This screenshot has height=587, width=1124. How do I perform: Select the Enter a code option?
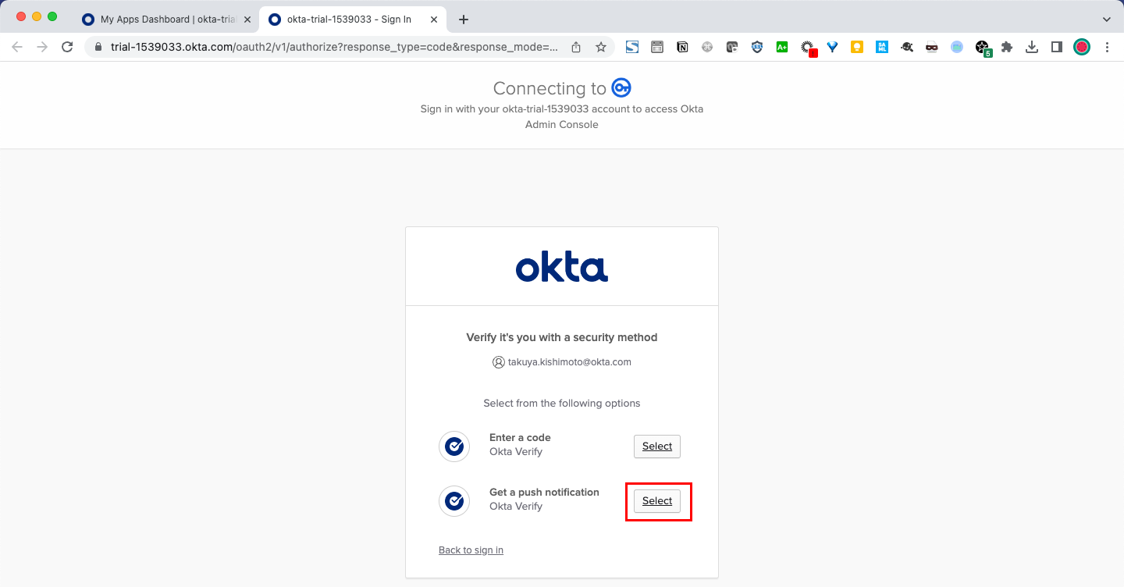coord(656,446)
